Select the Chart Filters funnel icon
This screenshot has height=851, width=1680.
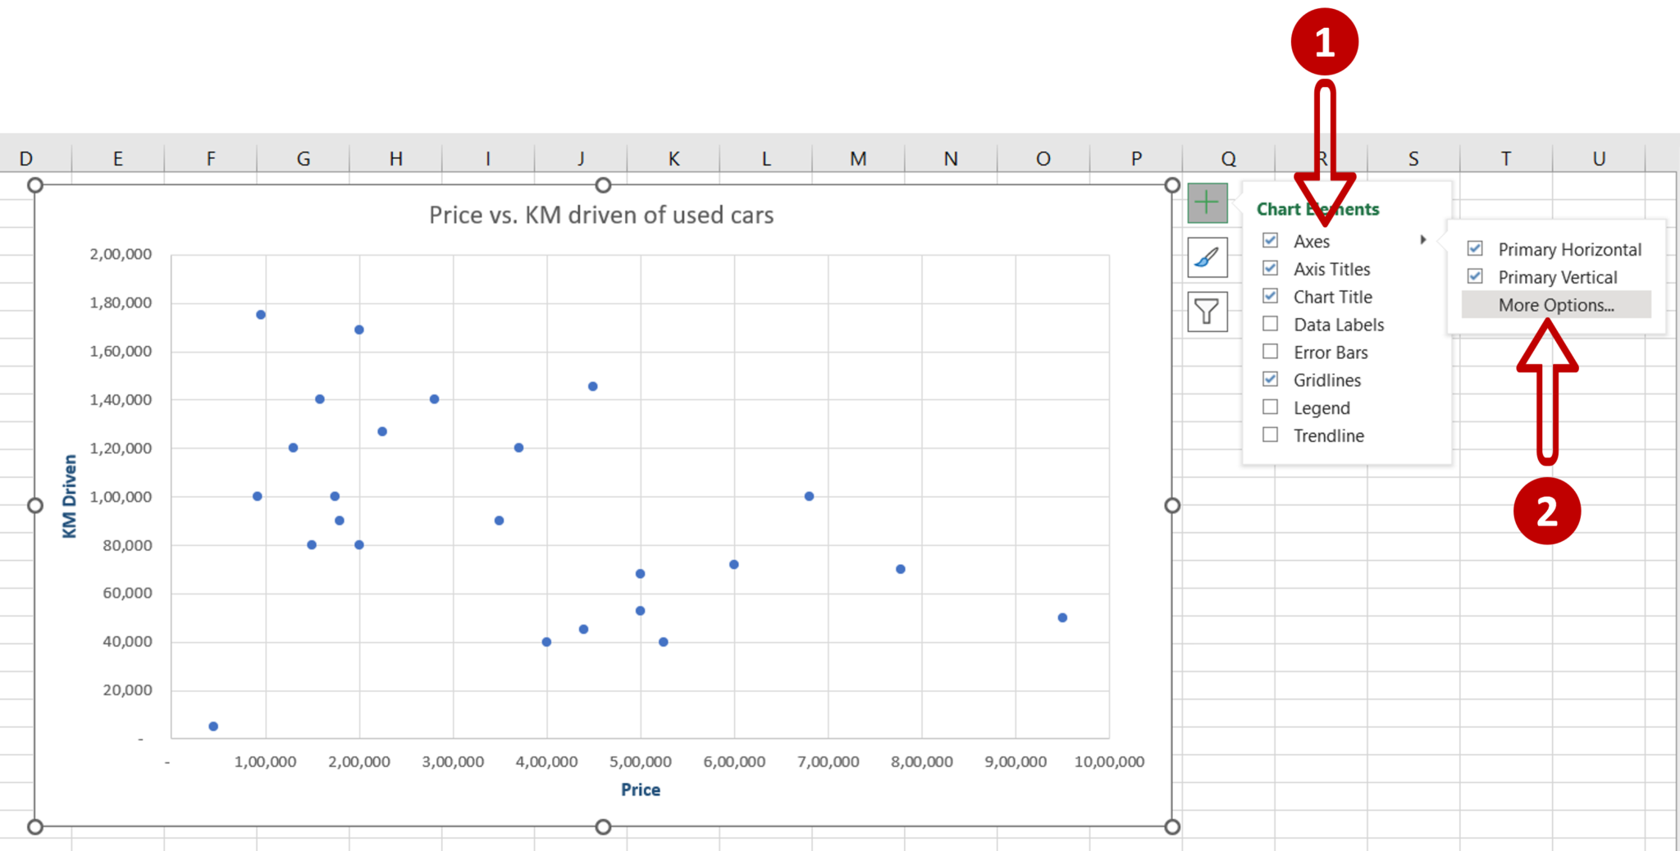[1207, 311]
